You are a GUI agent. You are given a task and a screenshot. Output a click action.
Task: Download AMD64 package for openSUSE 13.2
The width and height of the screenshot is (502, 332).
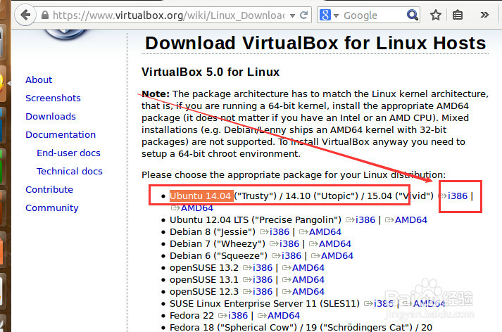[x=308, y=267]
